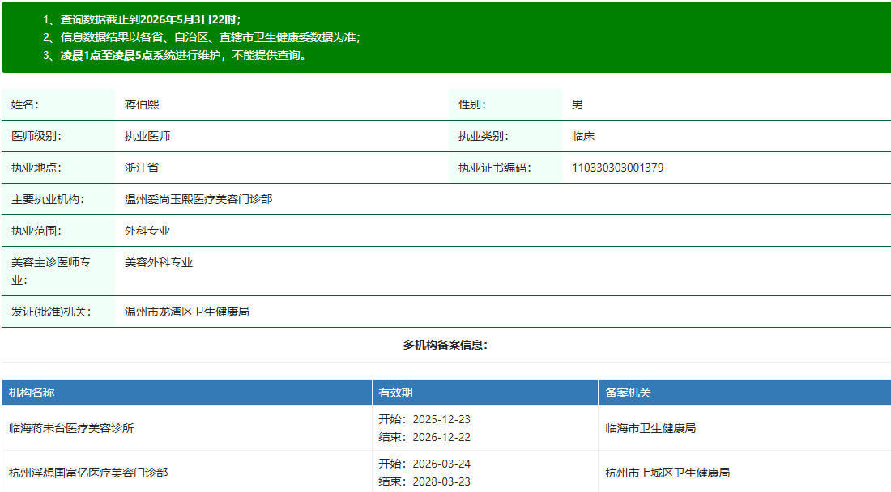891x492 pixels.
Task: Click the 多机构备案信息 heading
Action: pyautogui.click(x=446, y=345)
